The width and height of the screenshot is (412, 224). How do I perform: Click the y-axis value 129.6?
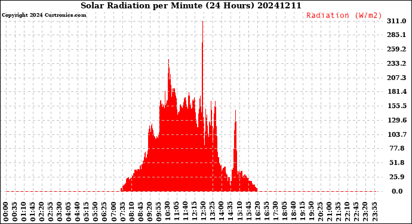(396, 120)
